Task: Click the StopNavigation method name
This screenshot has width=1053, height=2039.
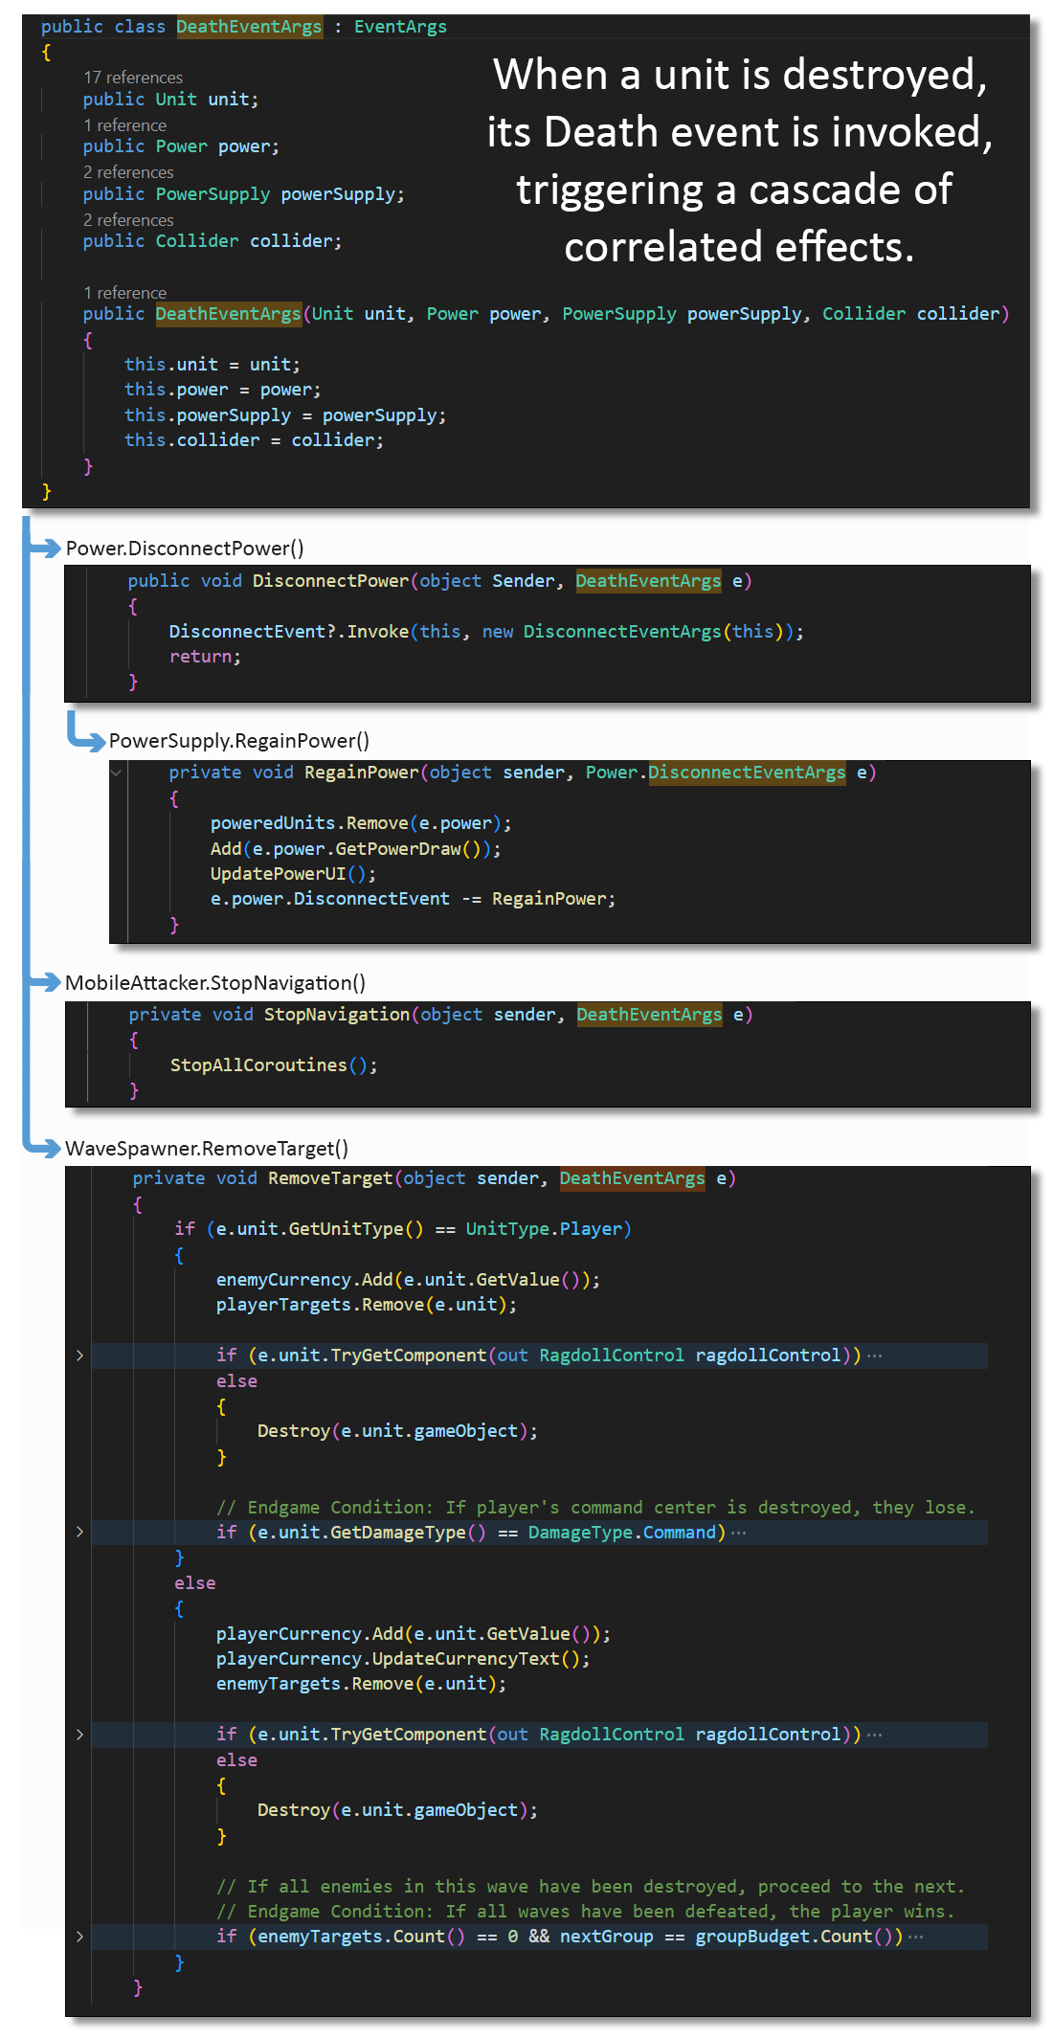Action: coord(337,1015)
